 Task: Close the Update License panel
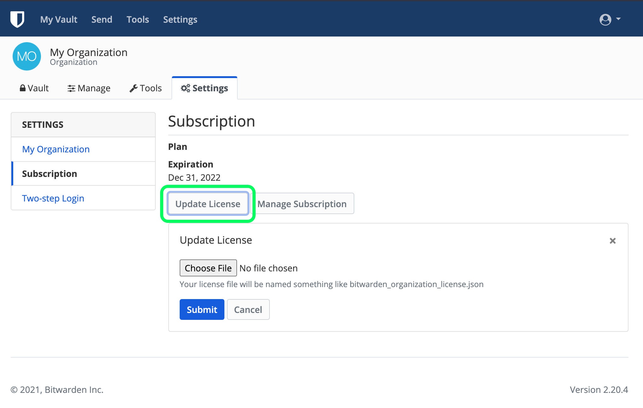point(612,241)
